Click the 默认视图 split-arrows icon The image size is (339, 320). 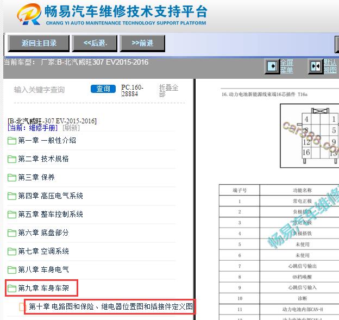point(316,66)
